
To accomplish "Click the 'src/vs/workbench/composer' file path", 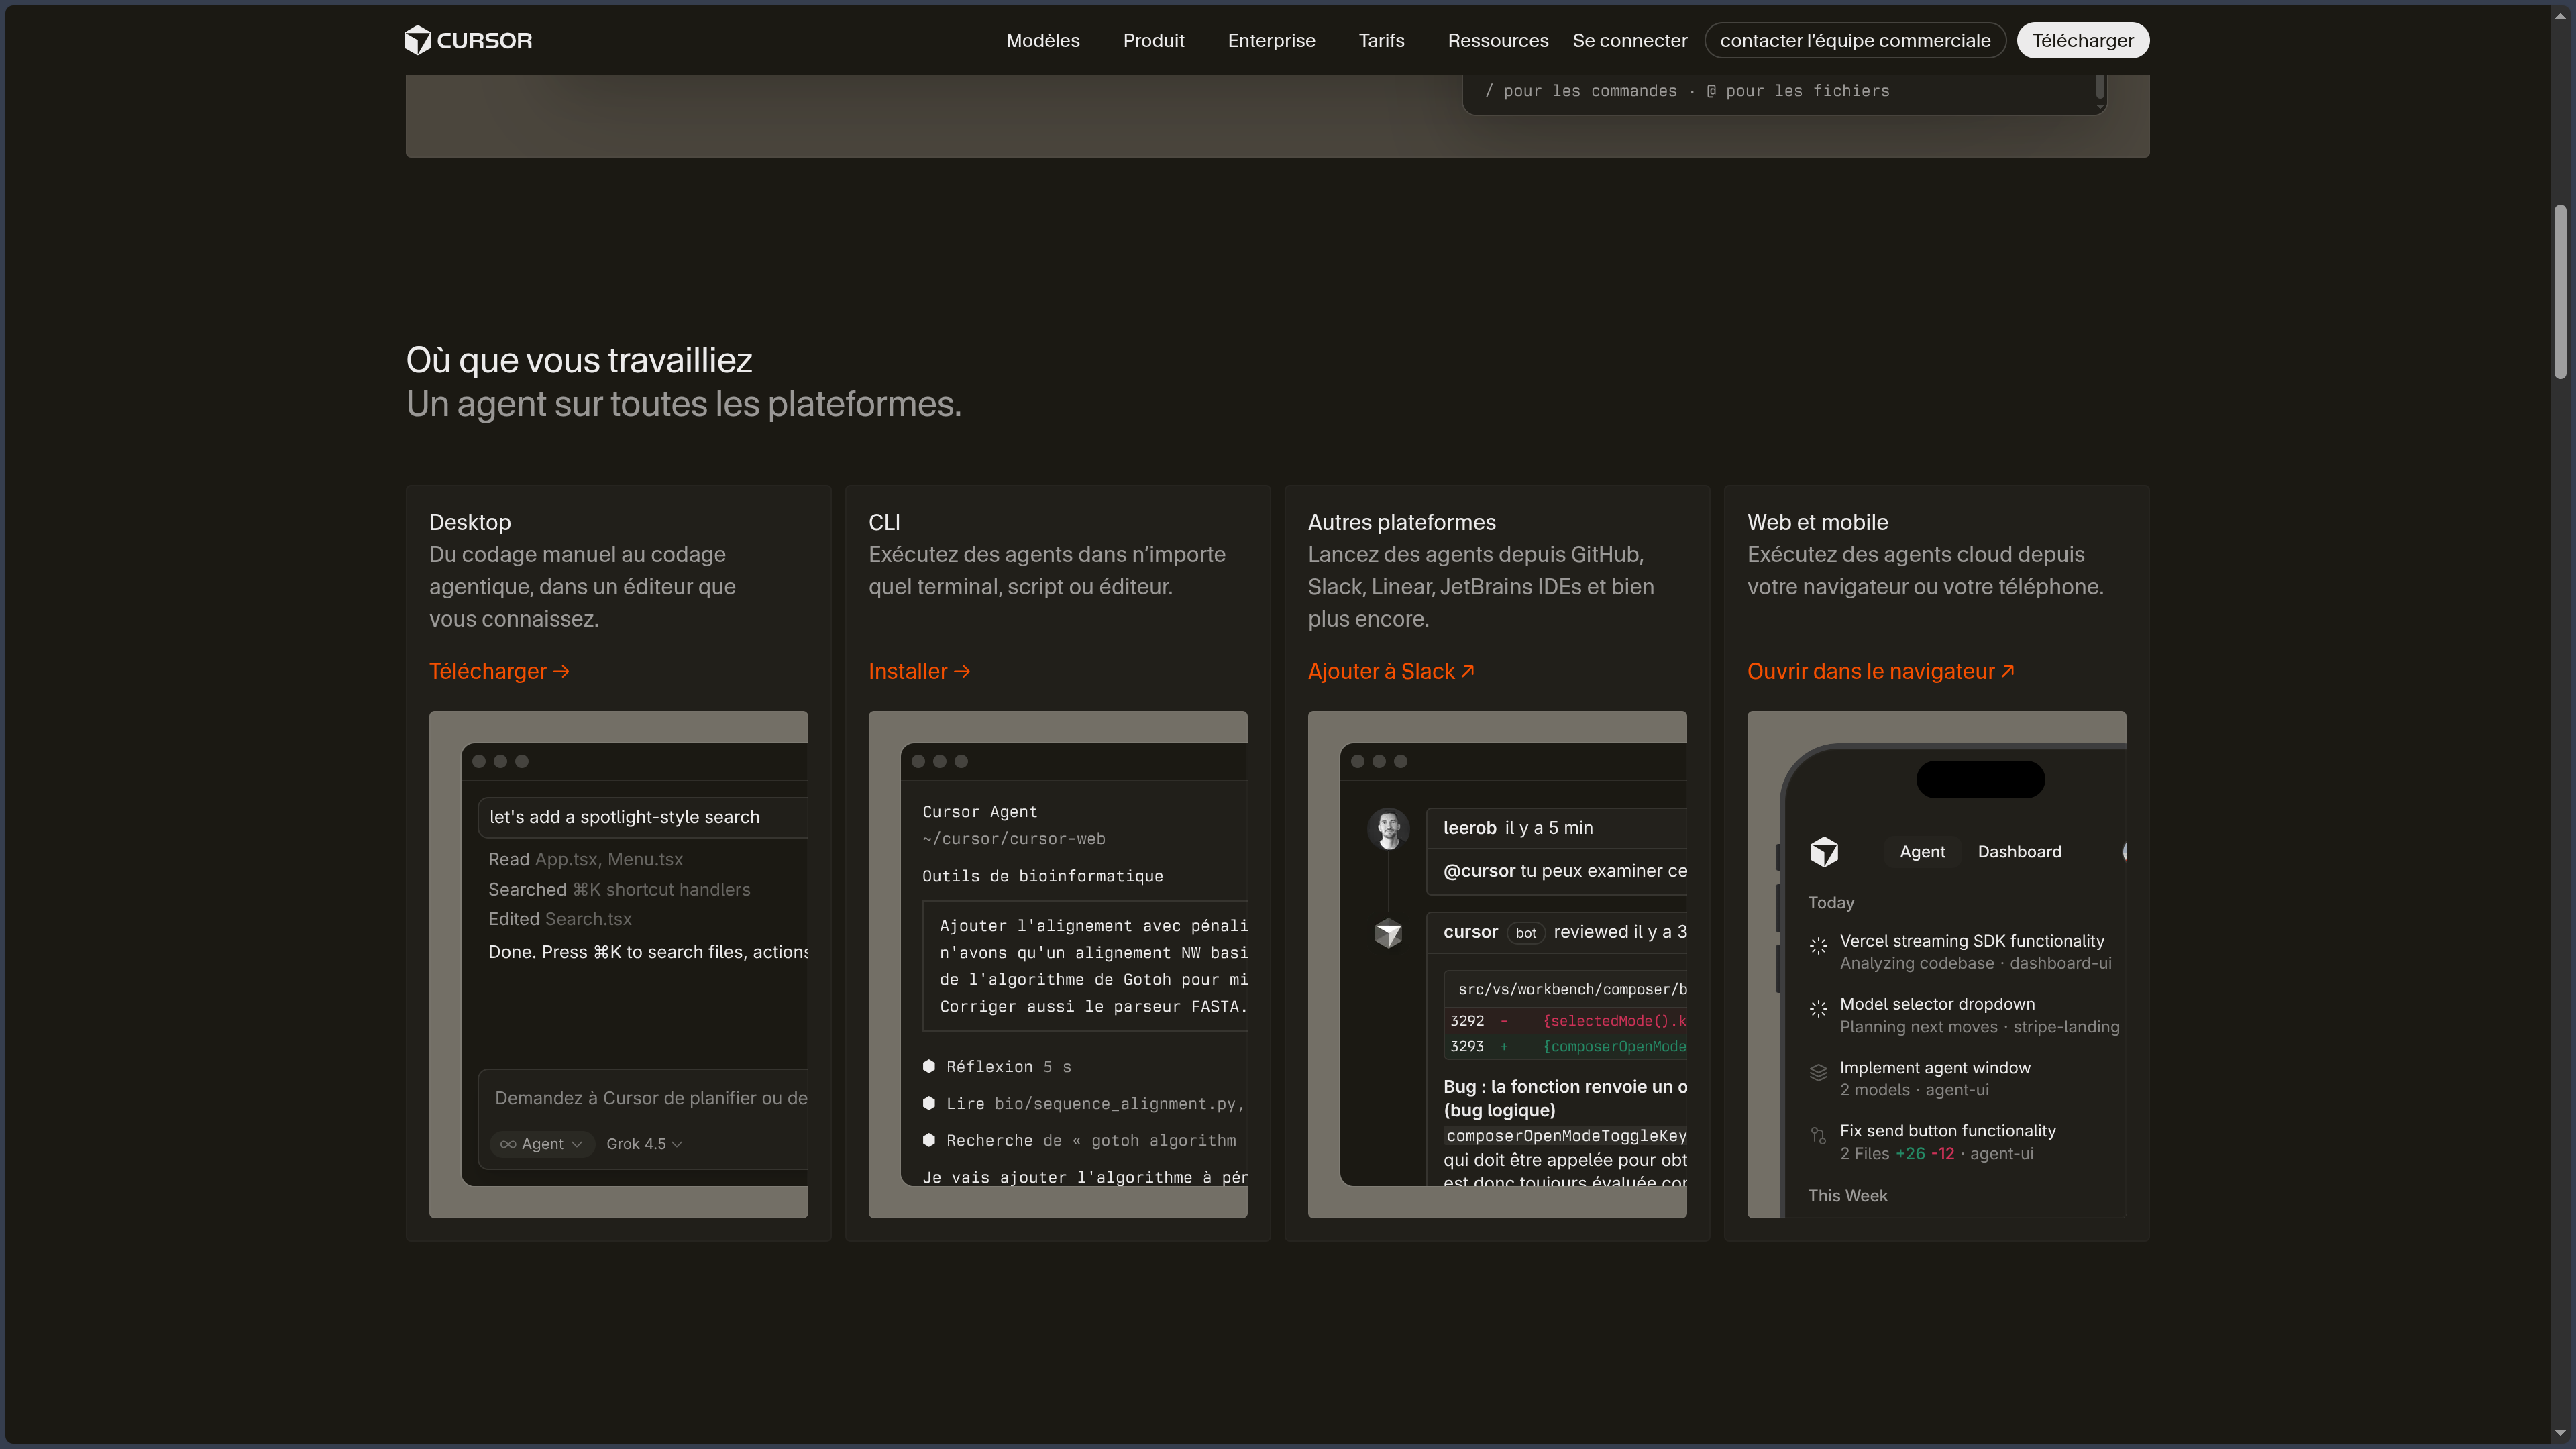I will point(1572,989).
